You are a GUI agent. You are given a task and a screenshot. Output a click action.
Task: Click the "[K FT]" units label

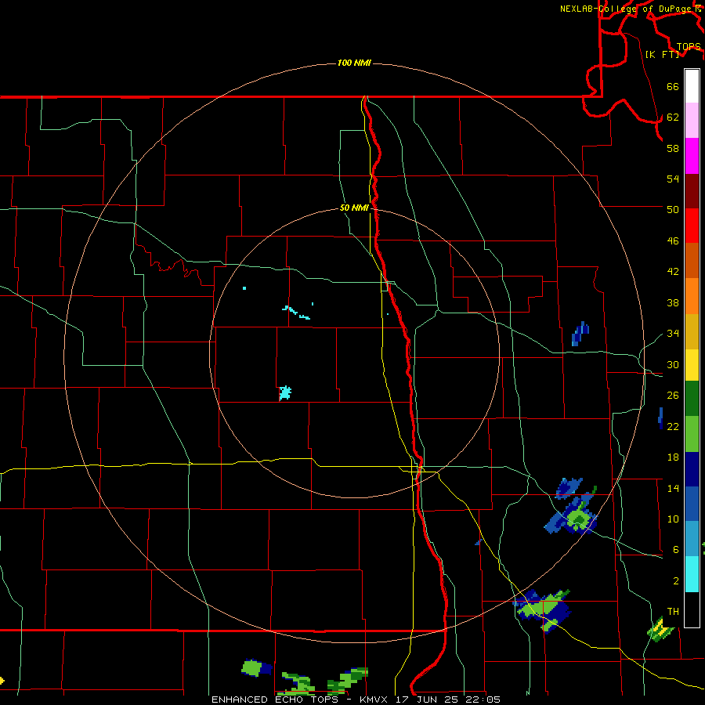(x=663, y=54)
